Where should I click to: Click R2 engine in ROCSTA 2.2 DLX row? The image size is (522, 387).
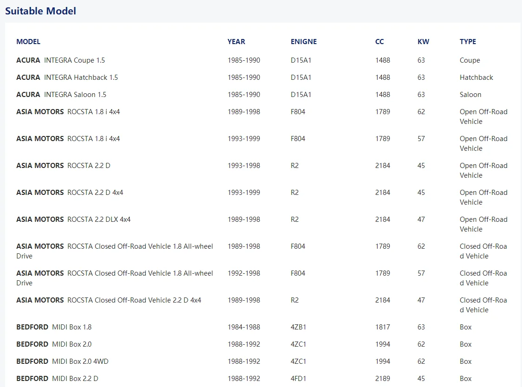(294, 219)
